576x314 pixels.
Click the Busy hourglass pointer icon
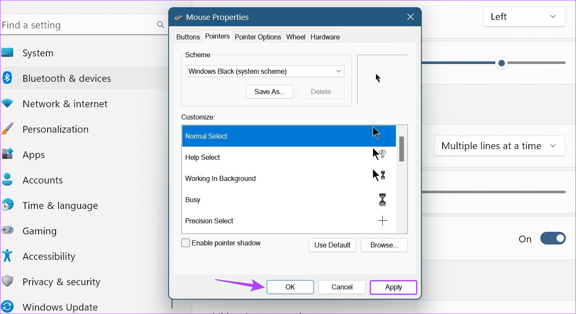pos(383,200)
